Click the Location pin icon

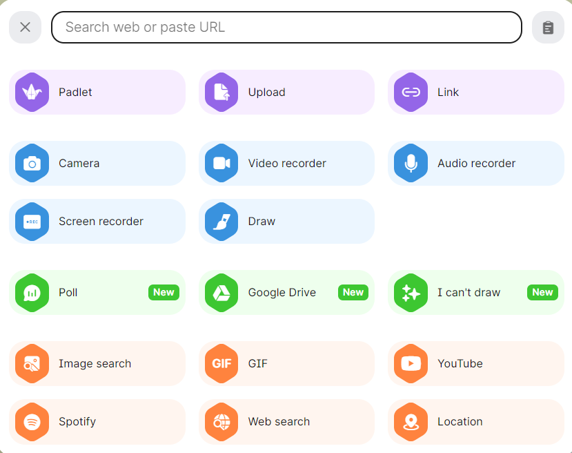click(411, 422)
